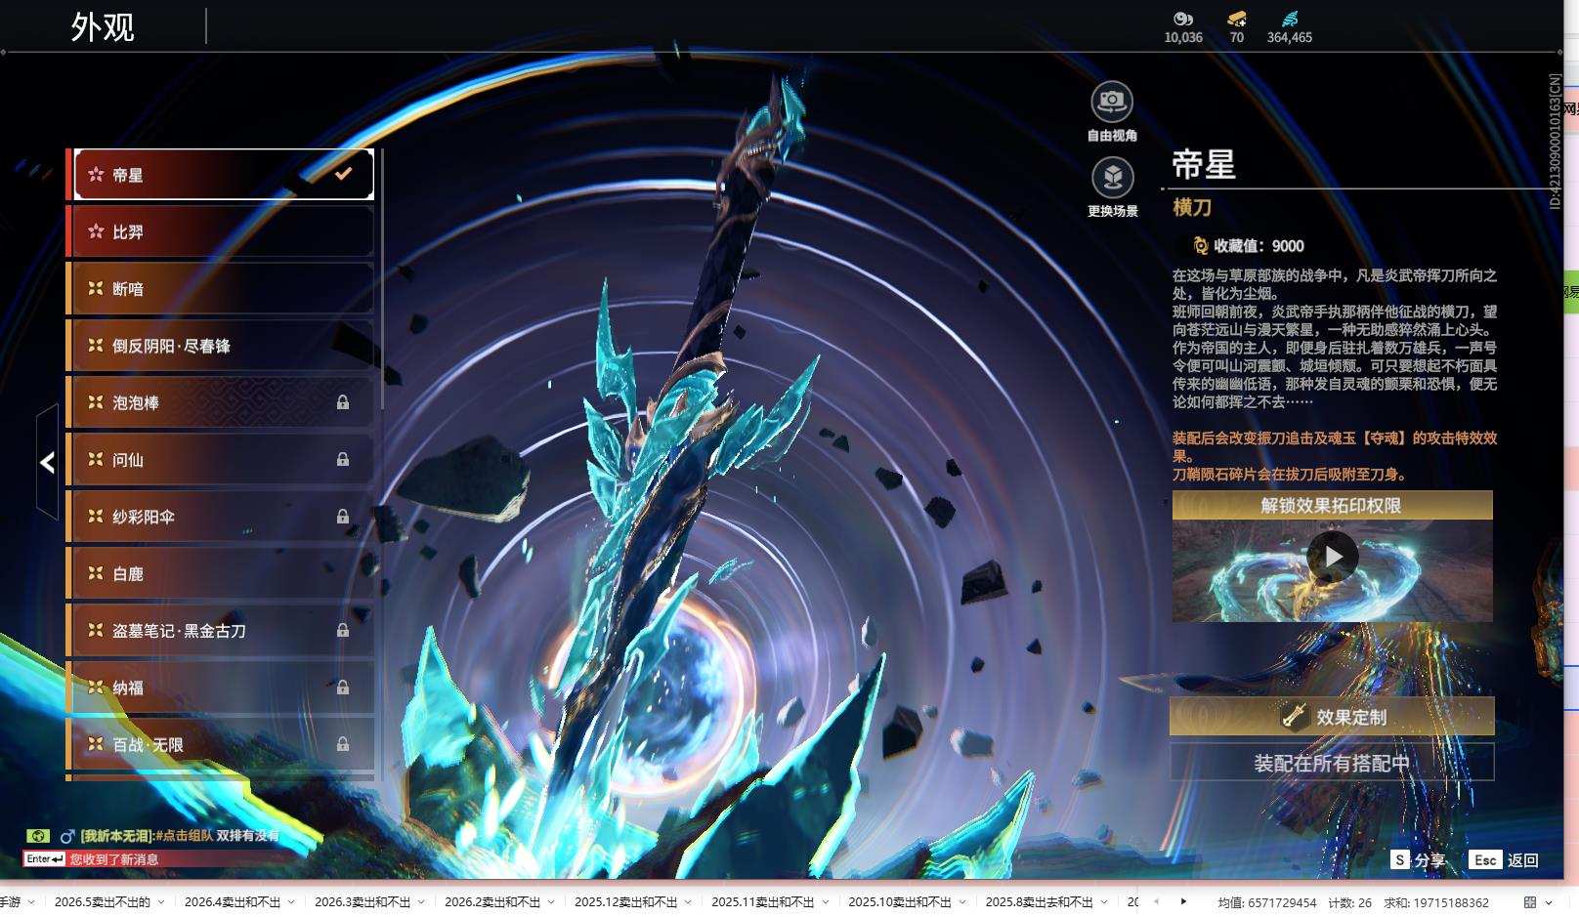Screen dimensions: 1579x917
Task: Click the #点击组队 team-up link in chat
Action: [184, 836]
